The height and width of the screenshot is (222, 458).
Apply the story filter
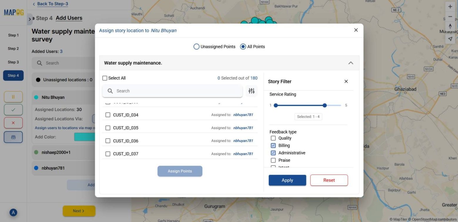[287, 180]
